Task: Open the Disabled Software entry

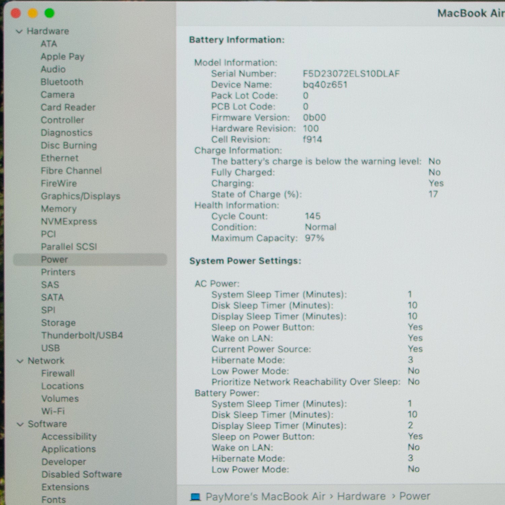Action: tap(81, 474)
